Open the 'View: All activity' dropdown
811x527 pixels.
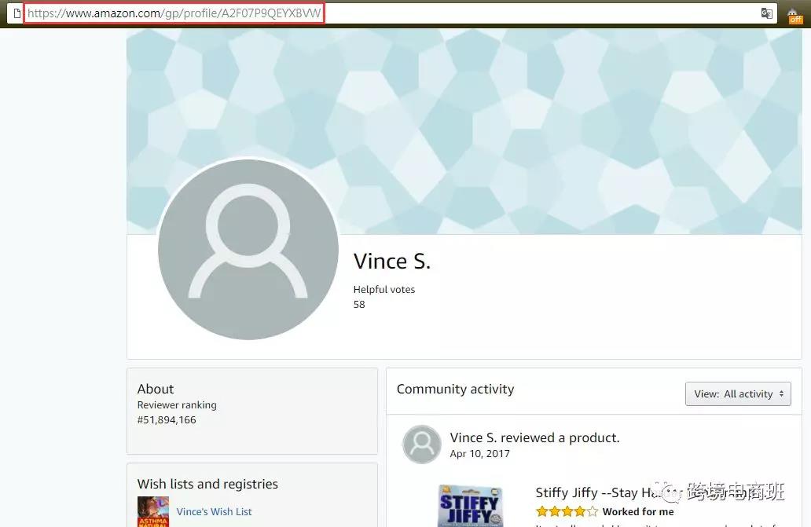tap(738, 393)
